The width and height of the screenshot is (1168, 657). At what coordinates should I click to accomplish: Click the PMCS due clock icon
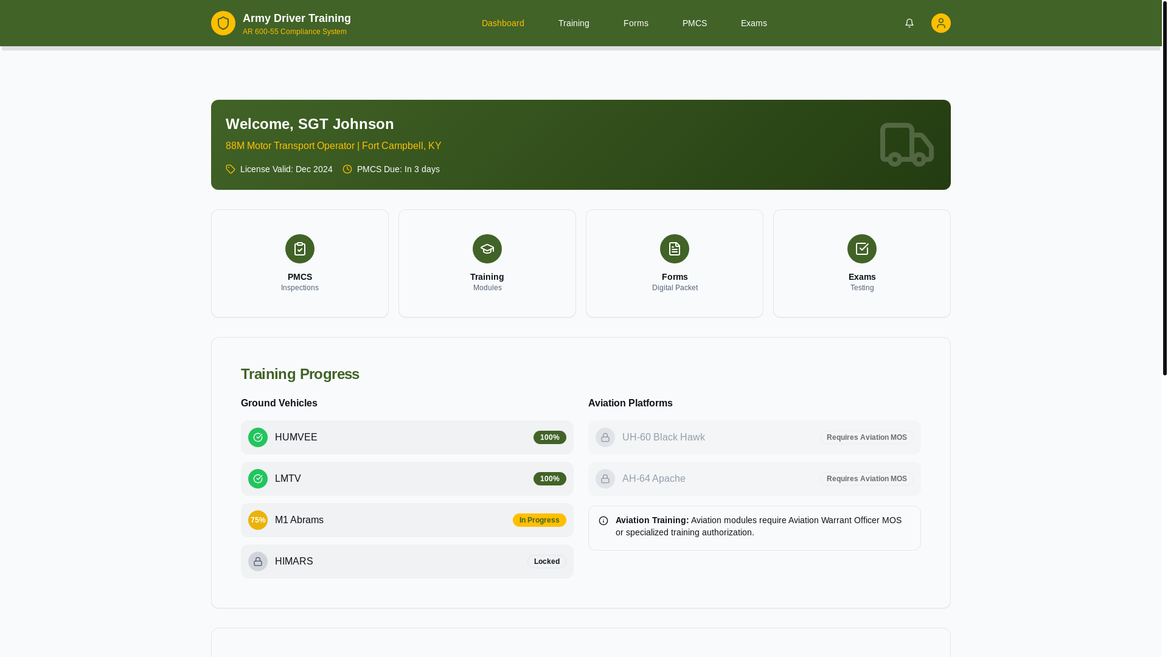coord(347,169)
